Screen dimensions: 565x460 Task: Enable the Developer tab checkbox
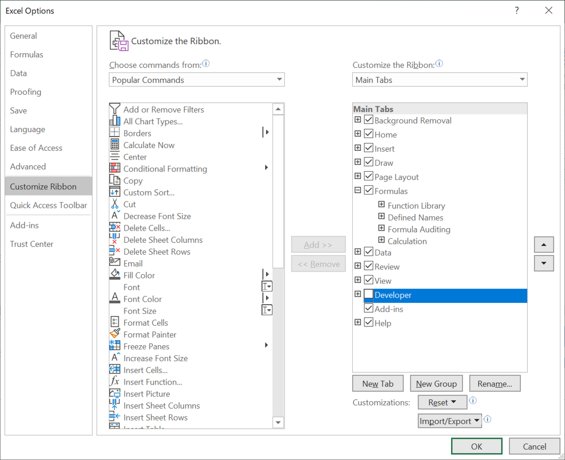point(369,295)
